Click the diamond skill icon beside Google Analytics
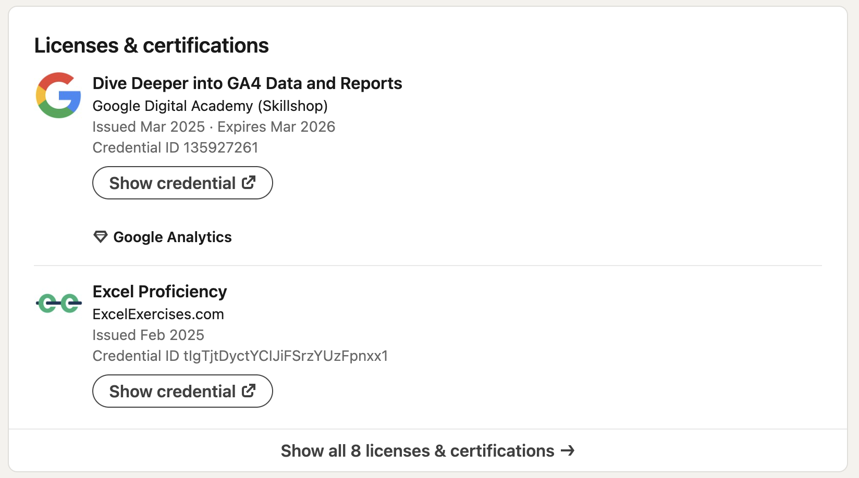 tap(100, 237)
